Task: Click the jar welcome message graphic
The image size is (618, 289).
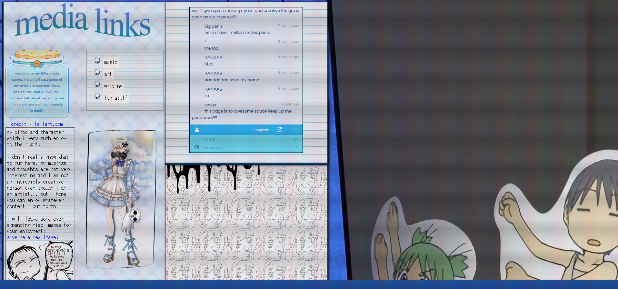Action: (37, 84)
